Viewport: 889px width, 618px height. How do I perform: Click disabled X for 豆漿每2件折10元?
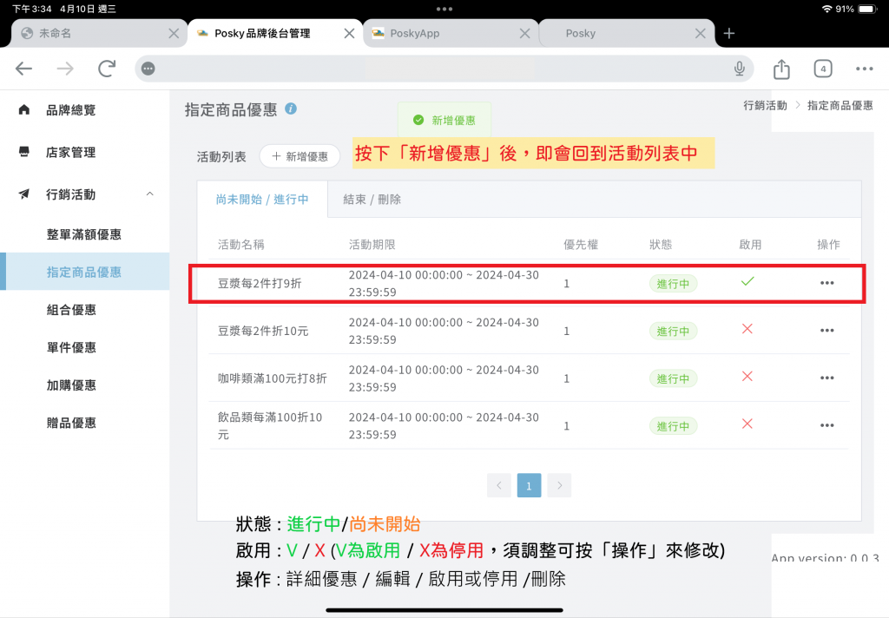pyautogui.click(x=747, y=329)
